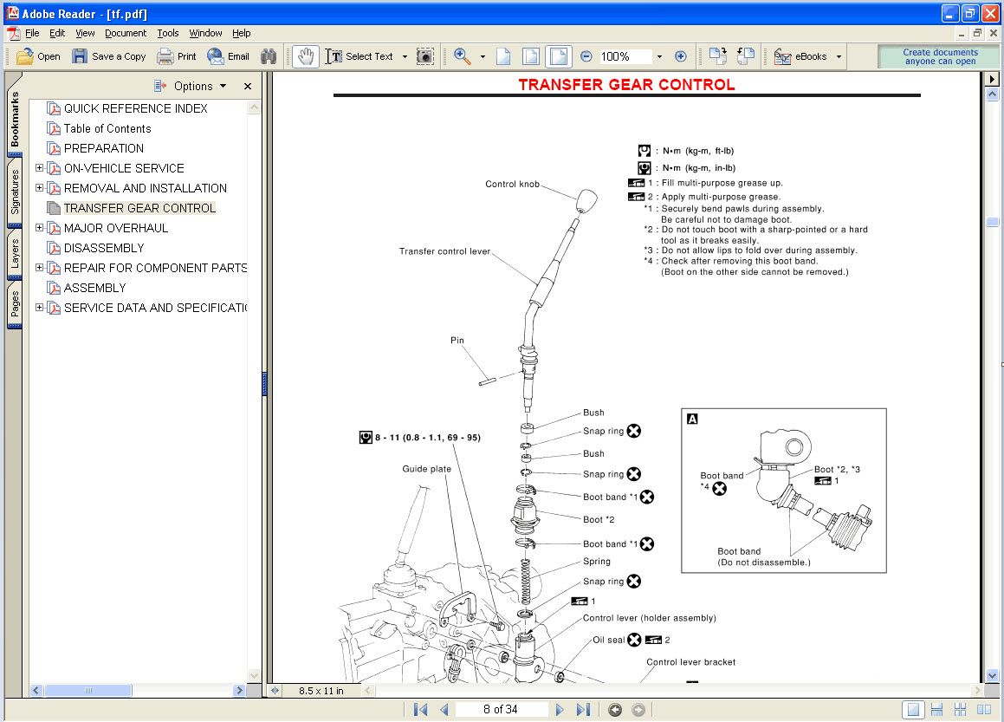Click the document vertical scrollbar thumb

click(993, 222)
